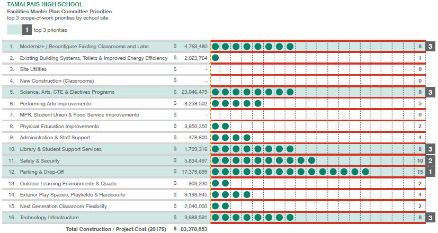This screenshot has height=233, width=438.
Task: Click rank badge 1 beside Parking & Drop-Off row
Action: (x=431, y=172)
